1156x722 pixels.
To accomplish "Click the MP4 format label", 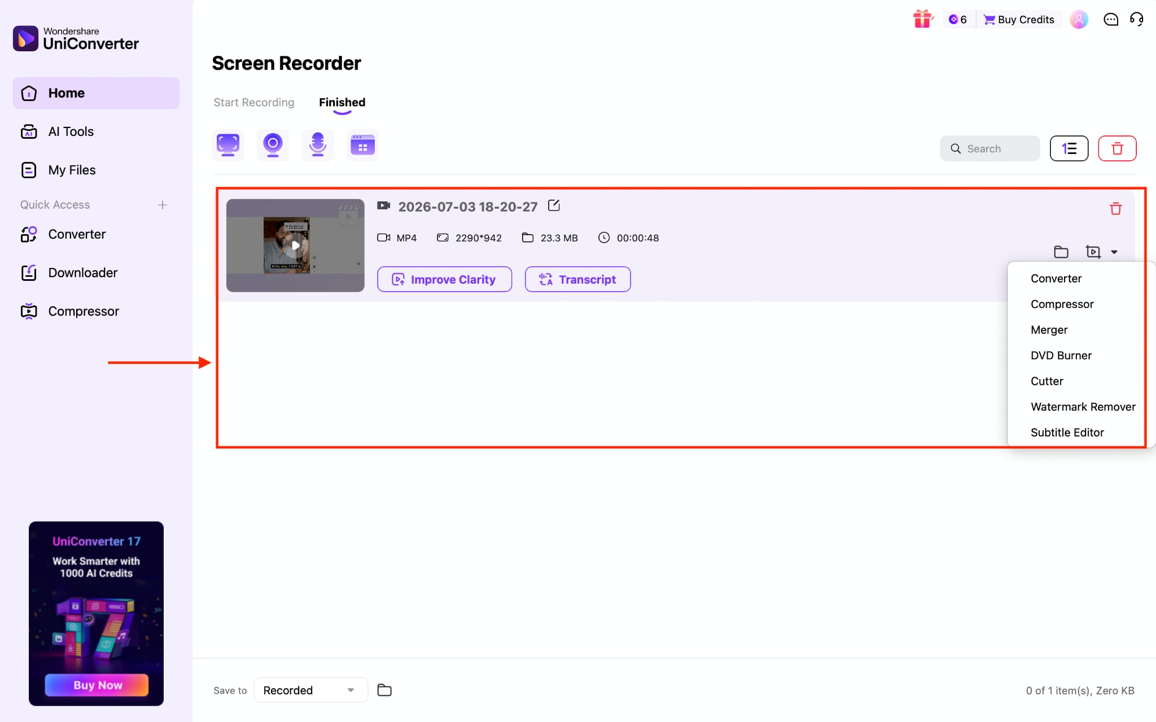I will (x=406, y=238).
